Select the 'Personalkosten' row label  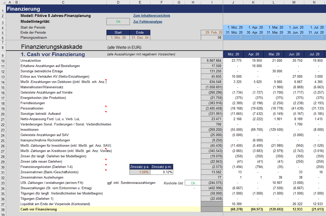point(32,109)
